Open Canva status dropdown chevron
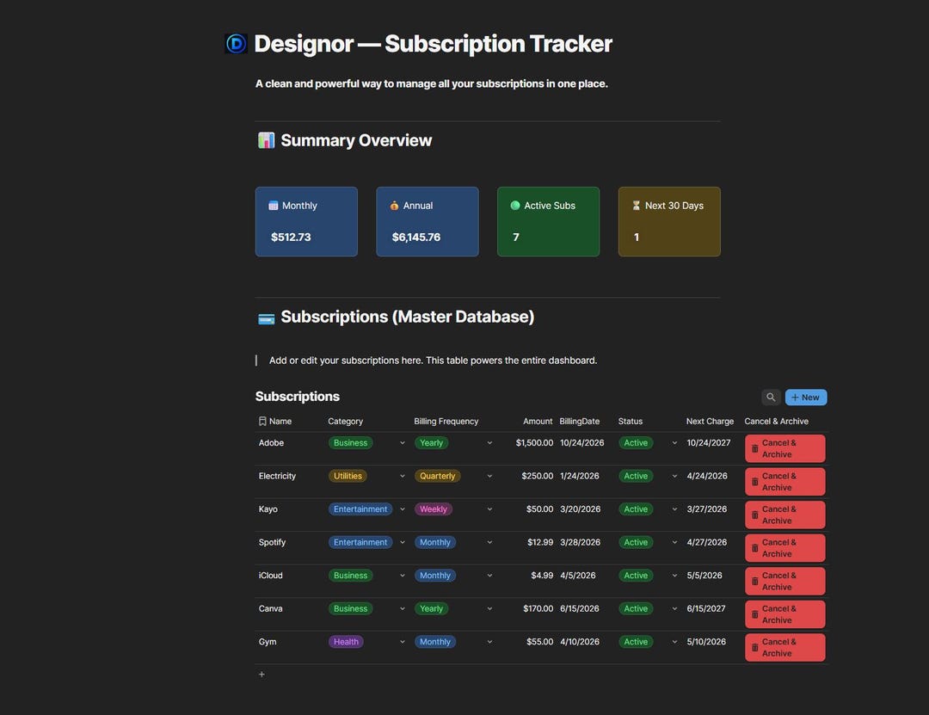 (x=674, y=609)
